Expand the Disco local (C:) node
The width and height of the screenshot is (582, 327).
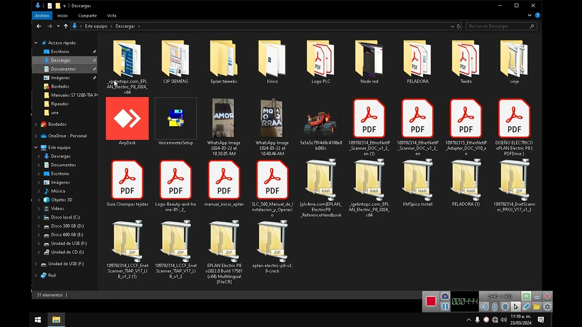point(39,218)
